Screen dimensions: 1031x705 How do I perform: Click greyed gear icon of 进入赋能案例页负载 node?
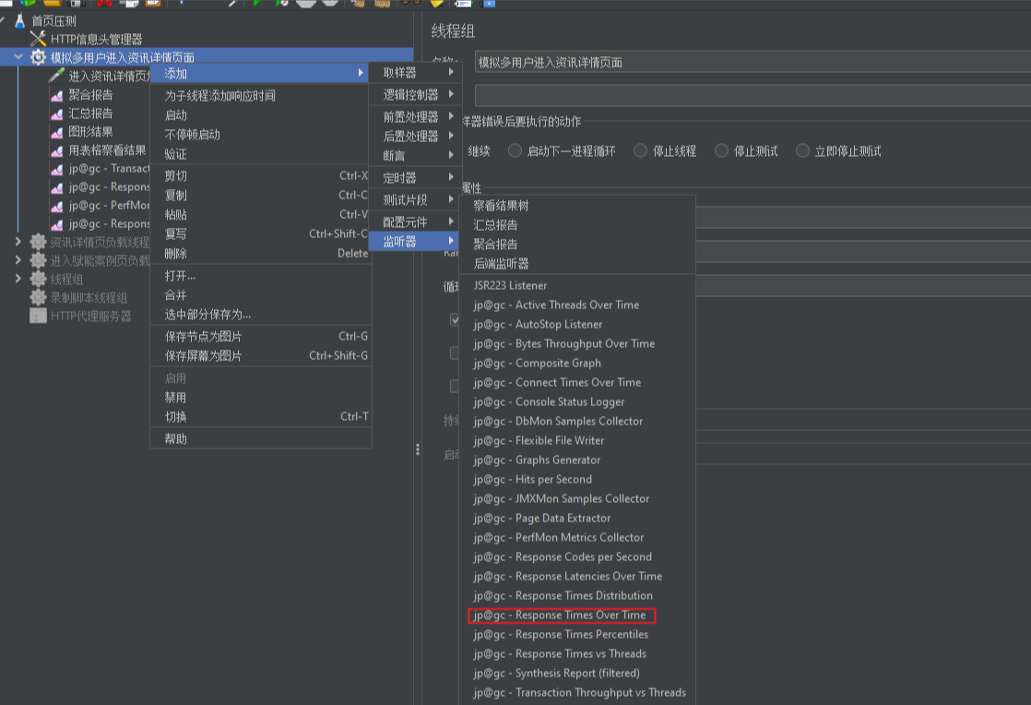(38, 260)
